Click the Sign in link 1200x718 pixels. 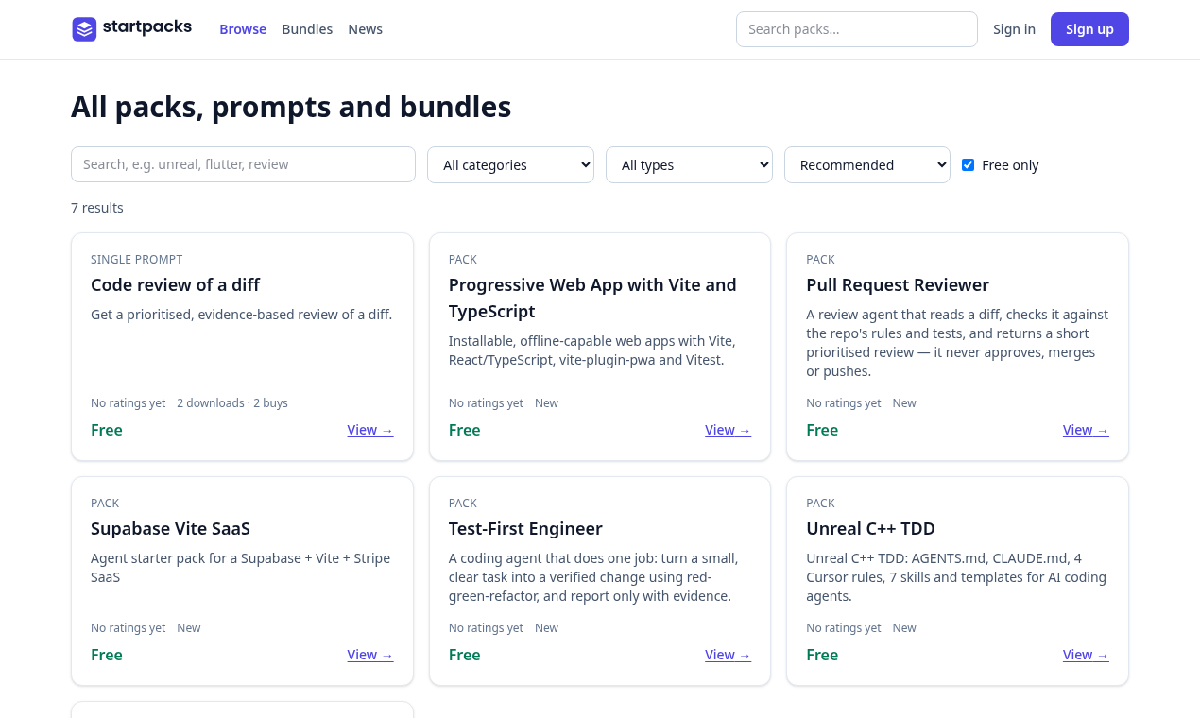[x=1014, y=29]
